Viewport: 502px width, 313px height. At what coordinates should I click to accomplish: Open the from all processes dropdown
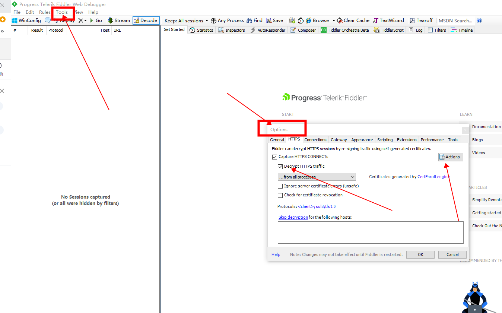[317, 177]
